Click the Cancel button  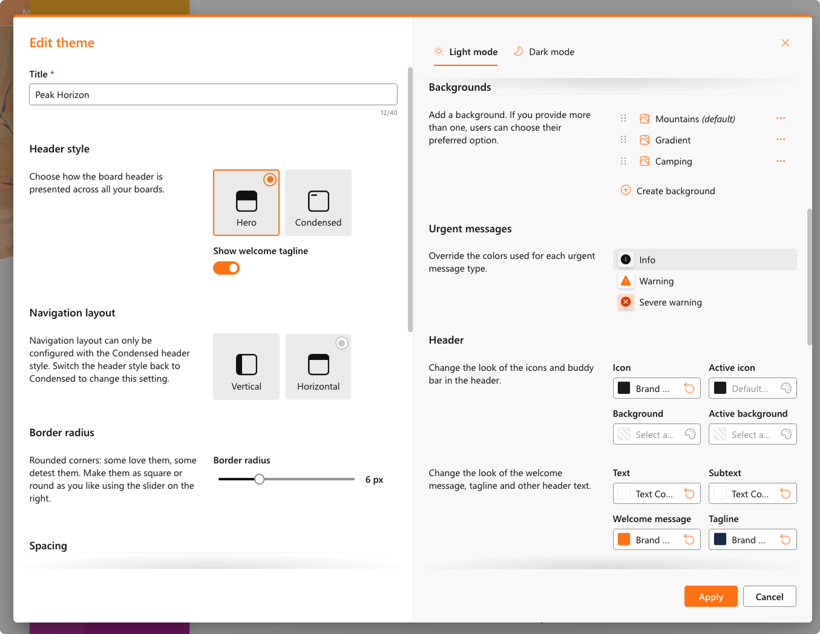(x=770, y=596)
